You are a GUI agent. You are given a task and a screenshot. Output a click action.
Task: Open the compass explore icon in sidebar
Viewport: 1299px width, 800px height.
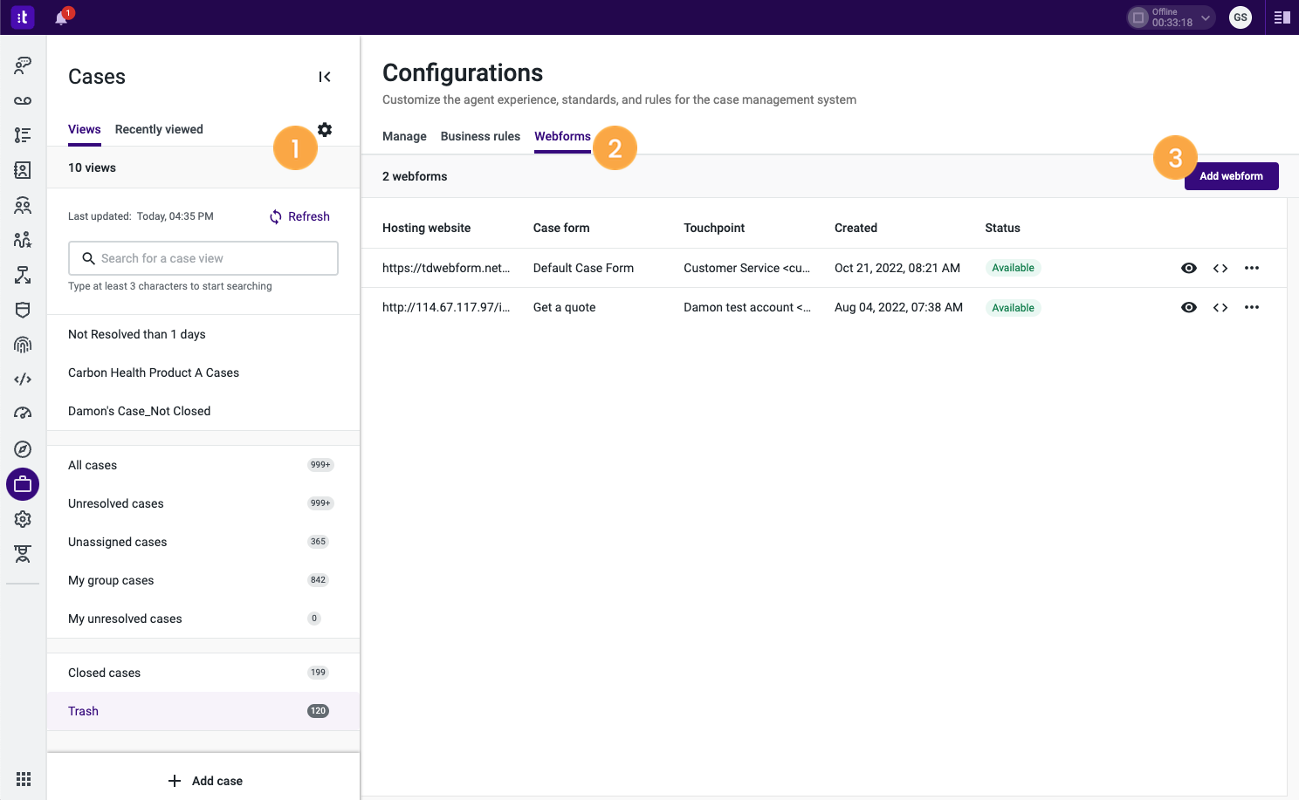point(23,449)
